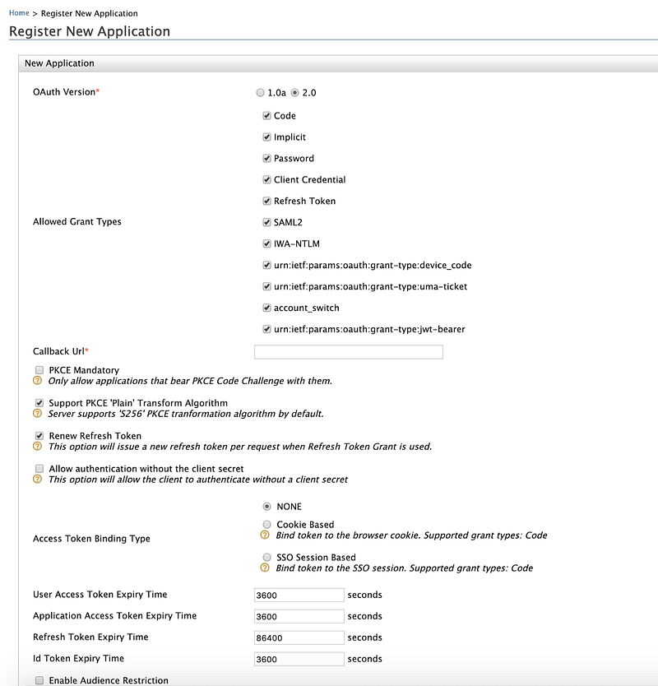
Task: Open help icon for SSO Session Based binding
Action: click(265, 568)
